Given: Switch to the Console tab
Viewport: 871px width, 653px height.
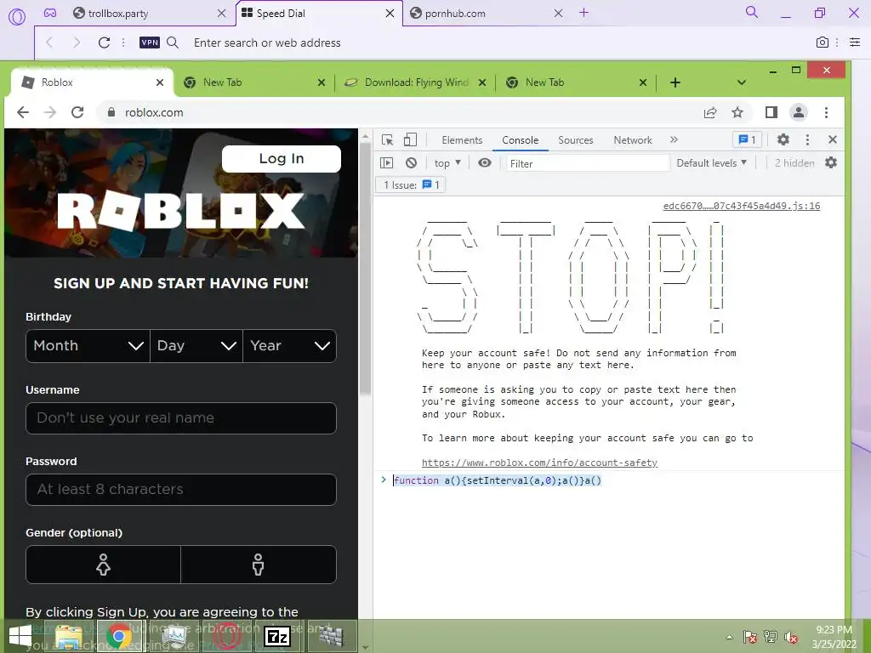Looking at the screenshot, I should (520, 140).
